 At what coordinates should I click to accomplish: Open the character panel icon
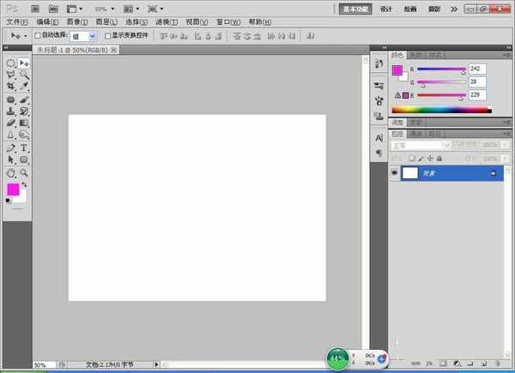(379, 137)
